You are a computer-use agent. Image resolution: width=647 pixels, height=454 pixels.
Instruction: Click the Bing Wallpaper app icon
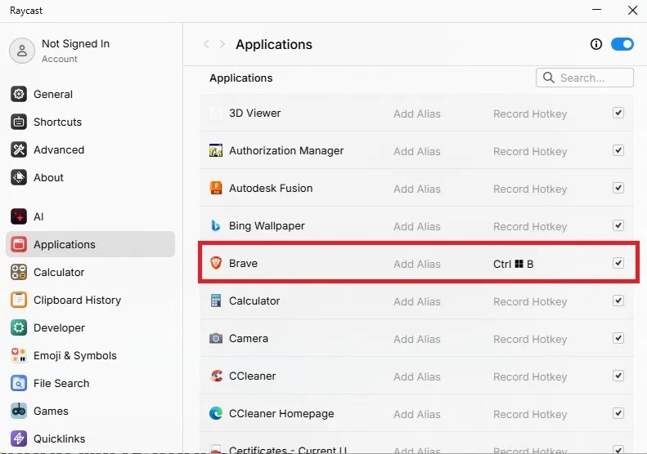tap(216, 226)
